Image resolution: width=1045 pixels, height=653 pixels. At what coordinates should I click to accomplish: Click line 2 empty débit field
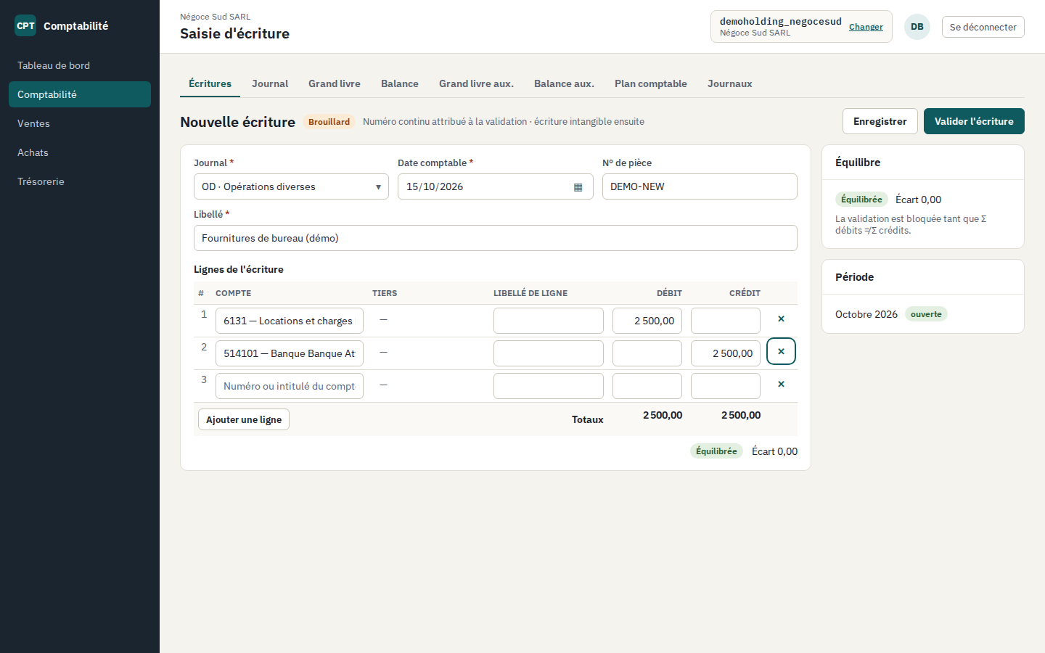(x=647, y=353)
